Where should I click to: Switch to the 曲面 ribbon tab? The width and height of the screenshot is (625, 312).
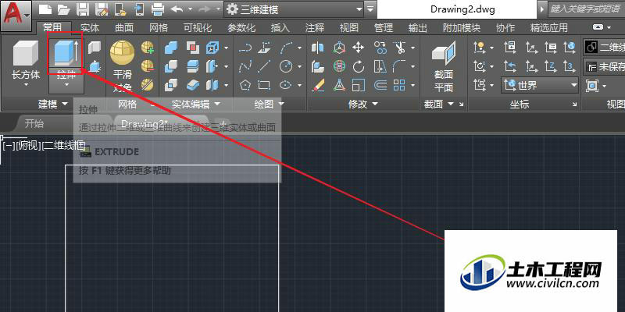(124, 28)
